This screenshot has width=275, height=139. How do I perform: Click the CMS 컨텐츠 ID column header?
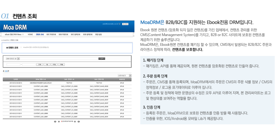(x=69, y=79)
